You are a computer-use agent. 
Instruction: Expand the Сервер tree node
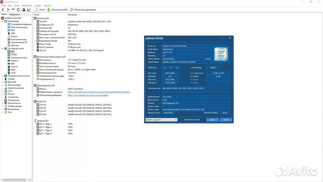pyautogui.click(x=3, y=79)
